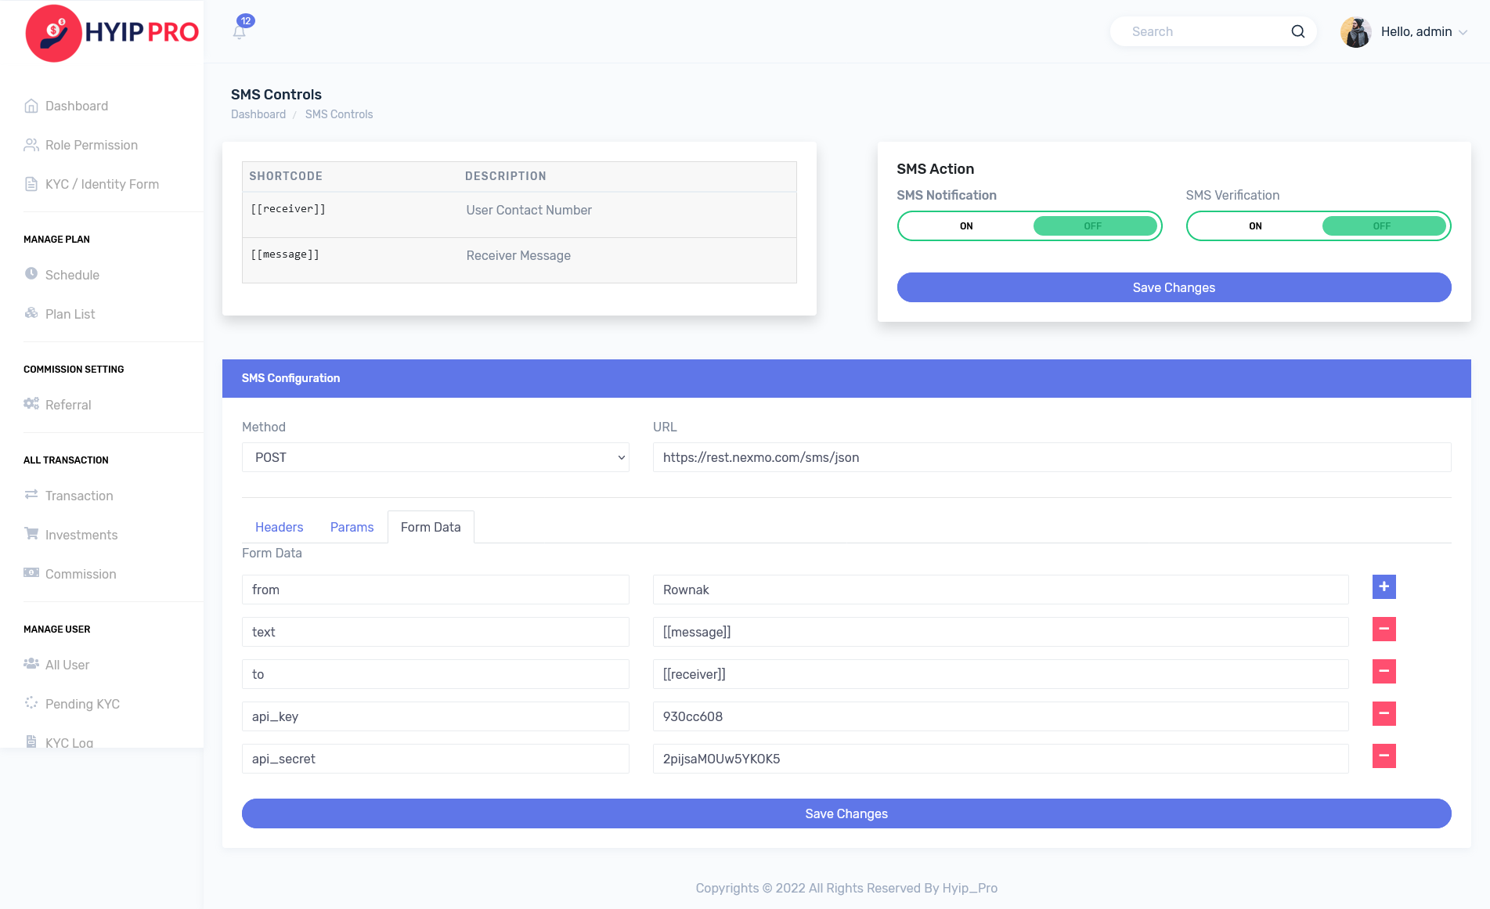The height and width of the screenshot is (909, 1490).
Task: Open the Method dropdown showing POST
Action: 435,457
